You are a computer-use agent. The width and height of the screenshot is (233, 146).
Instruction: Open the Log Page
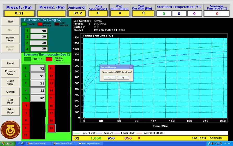click(10, 101)
